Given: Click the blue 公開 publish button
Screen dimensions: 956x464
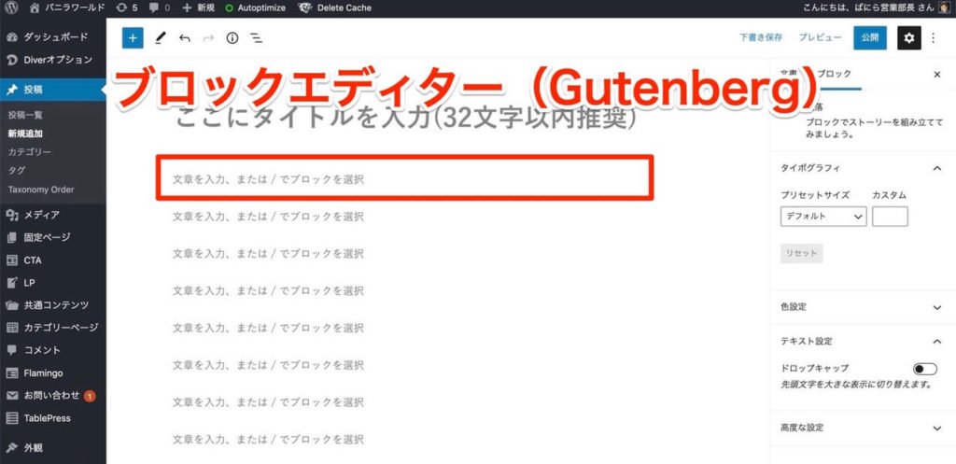Looking at the screenshot, I should pyautogui.click(x=870, y=37).
